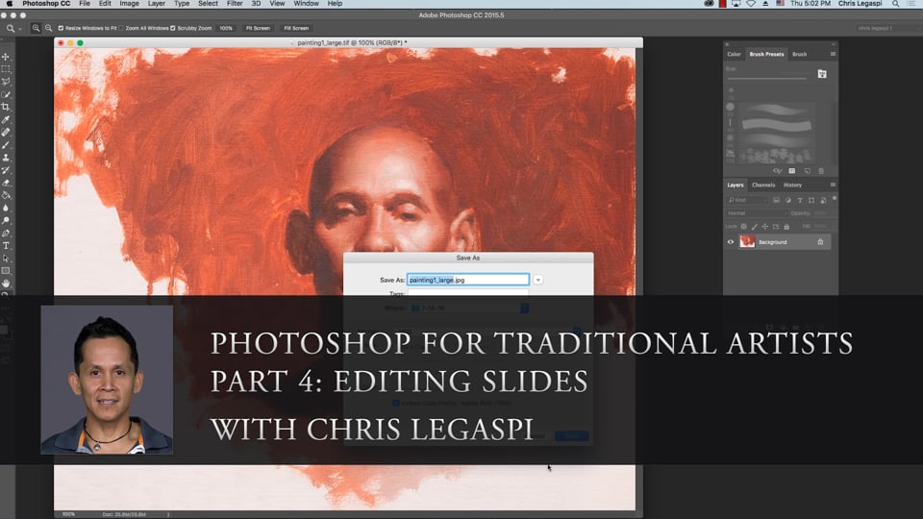923x519 pixels.
Task: Select the Hand tool
Action: pos(6,284)
